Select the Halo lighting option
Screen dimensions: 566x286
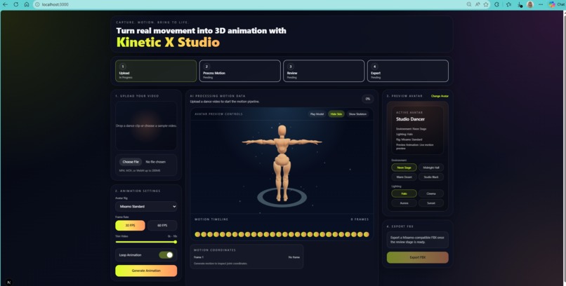coord(404,193)
